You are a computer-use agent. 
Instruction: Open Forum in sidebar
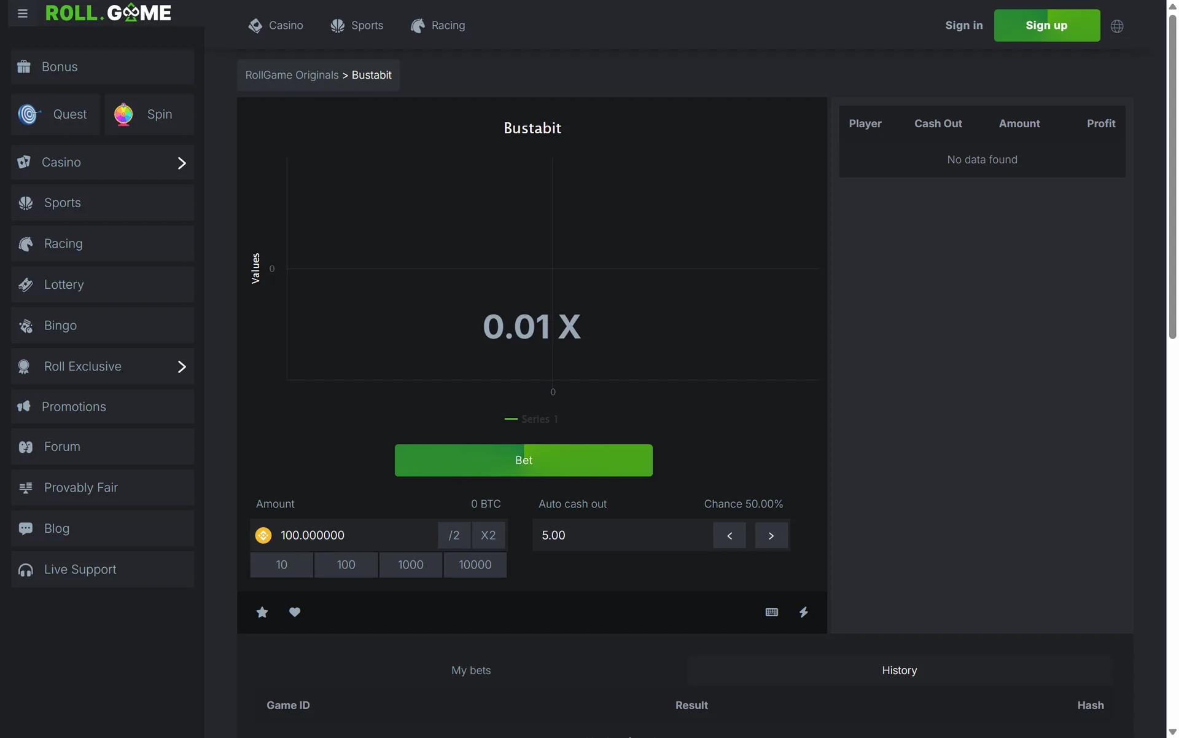[103, 447]
